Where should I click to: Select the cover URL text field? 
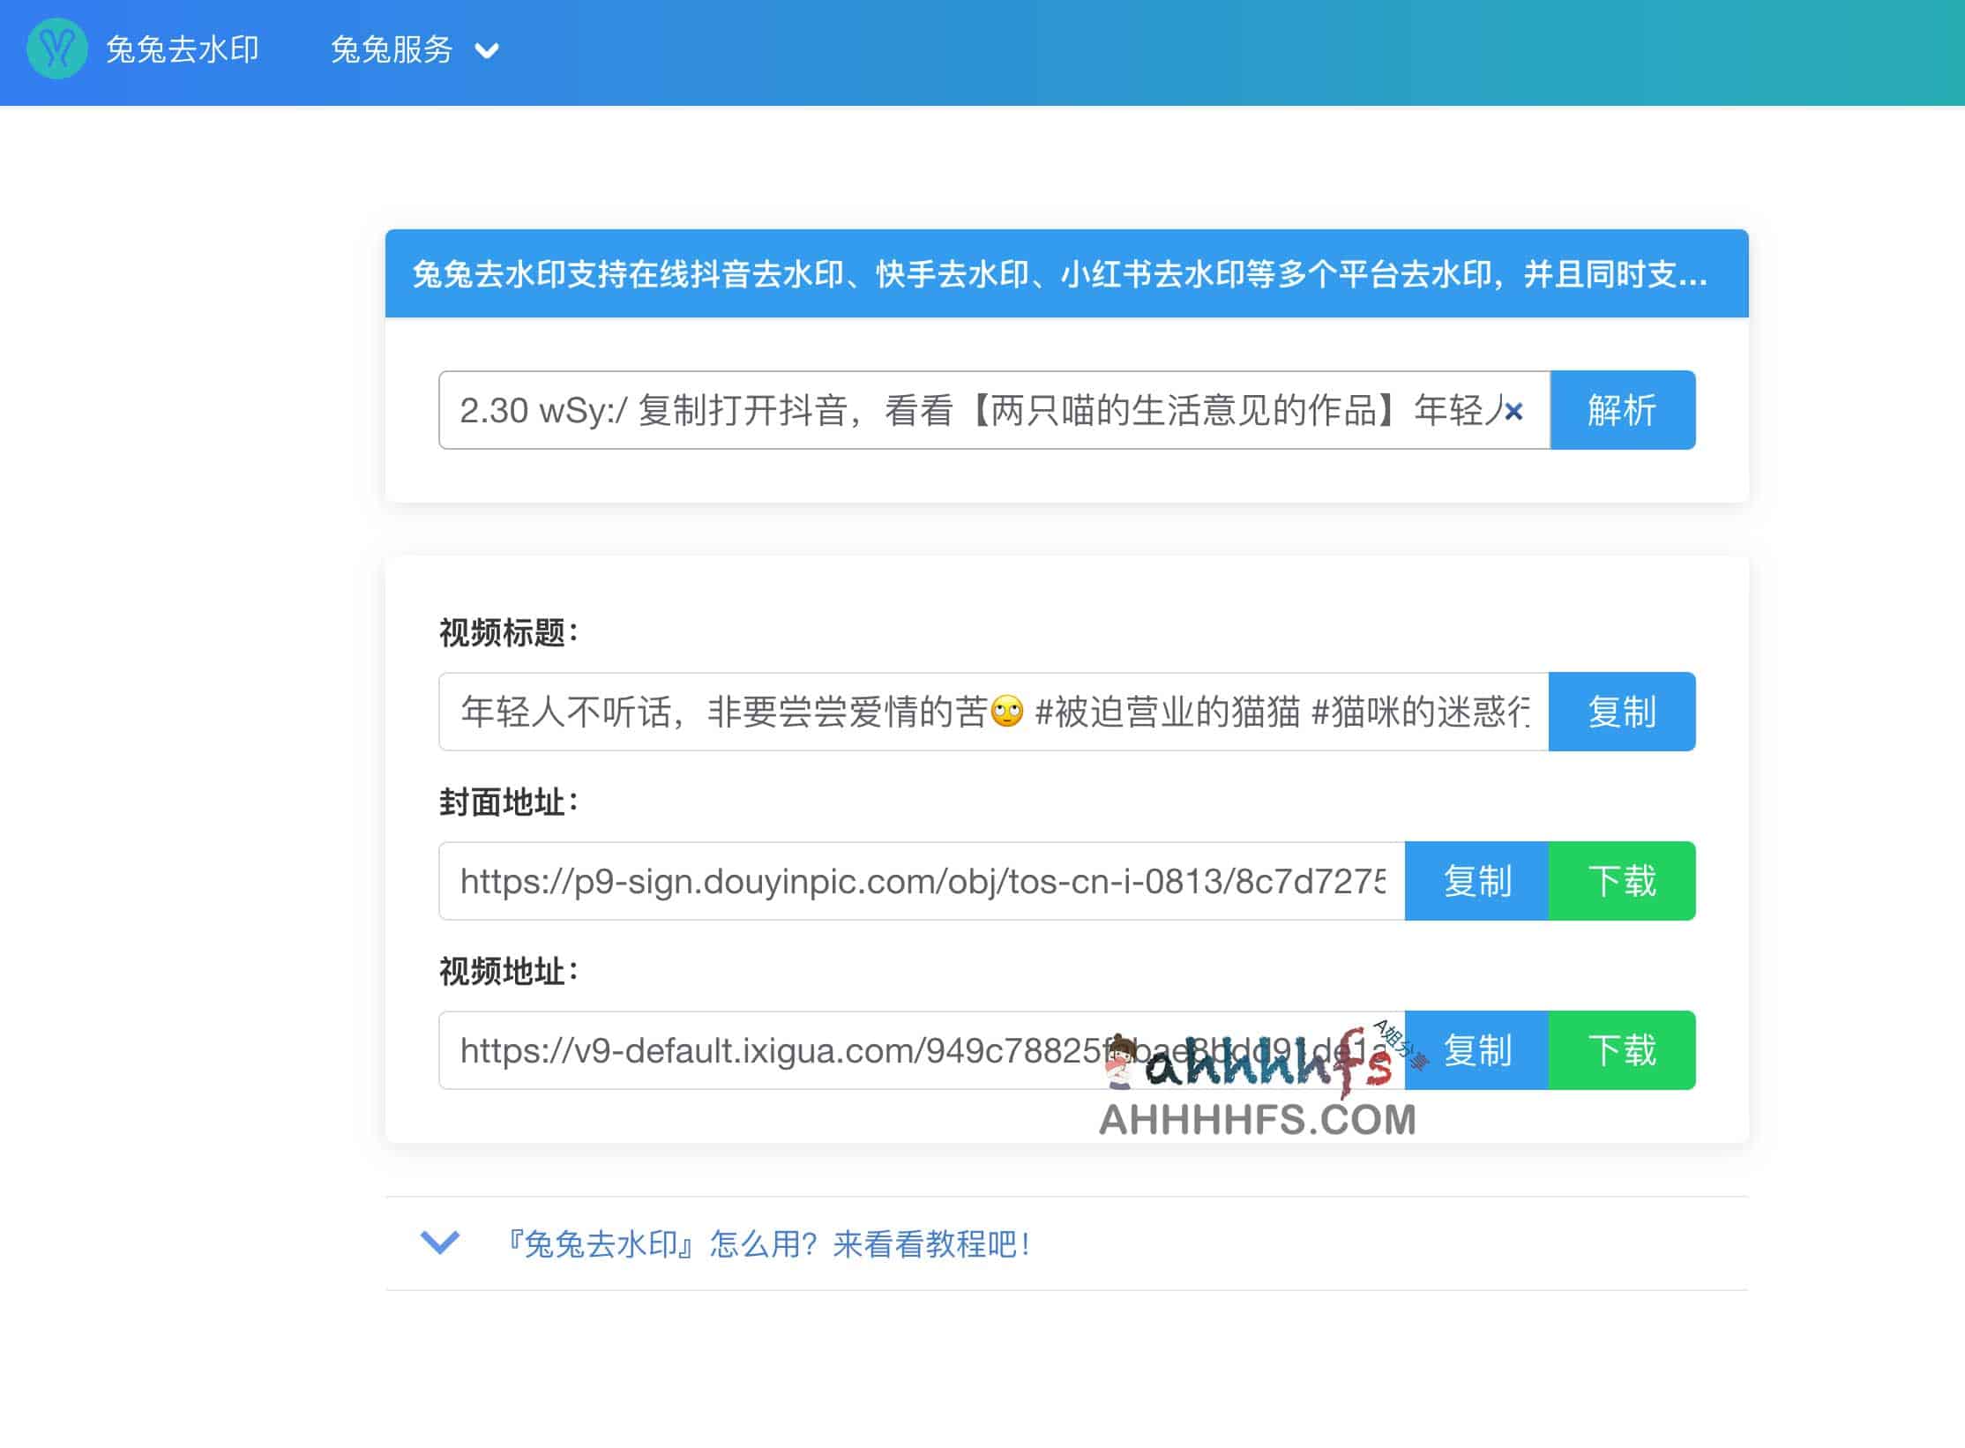pyautogui.click(x=917, y=881)
